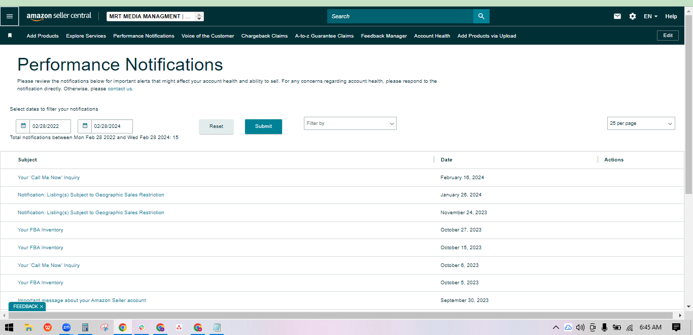Screen dimensions: 693x335
Task: Open Account Health menu item
Action: pyautogui.click(x=432, y=36)
